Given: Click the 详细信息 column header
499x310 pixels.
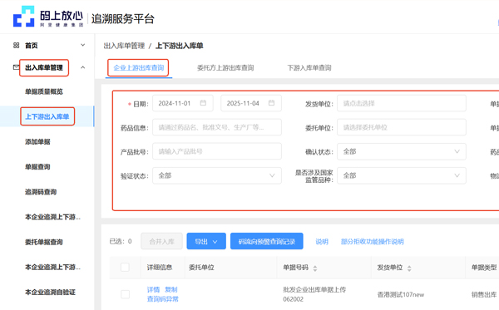Looking at the screenshot, I should 160,268.
